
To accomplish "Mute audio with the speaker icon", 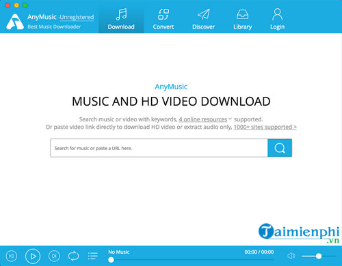I will 291,256.
